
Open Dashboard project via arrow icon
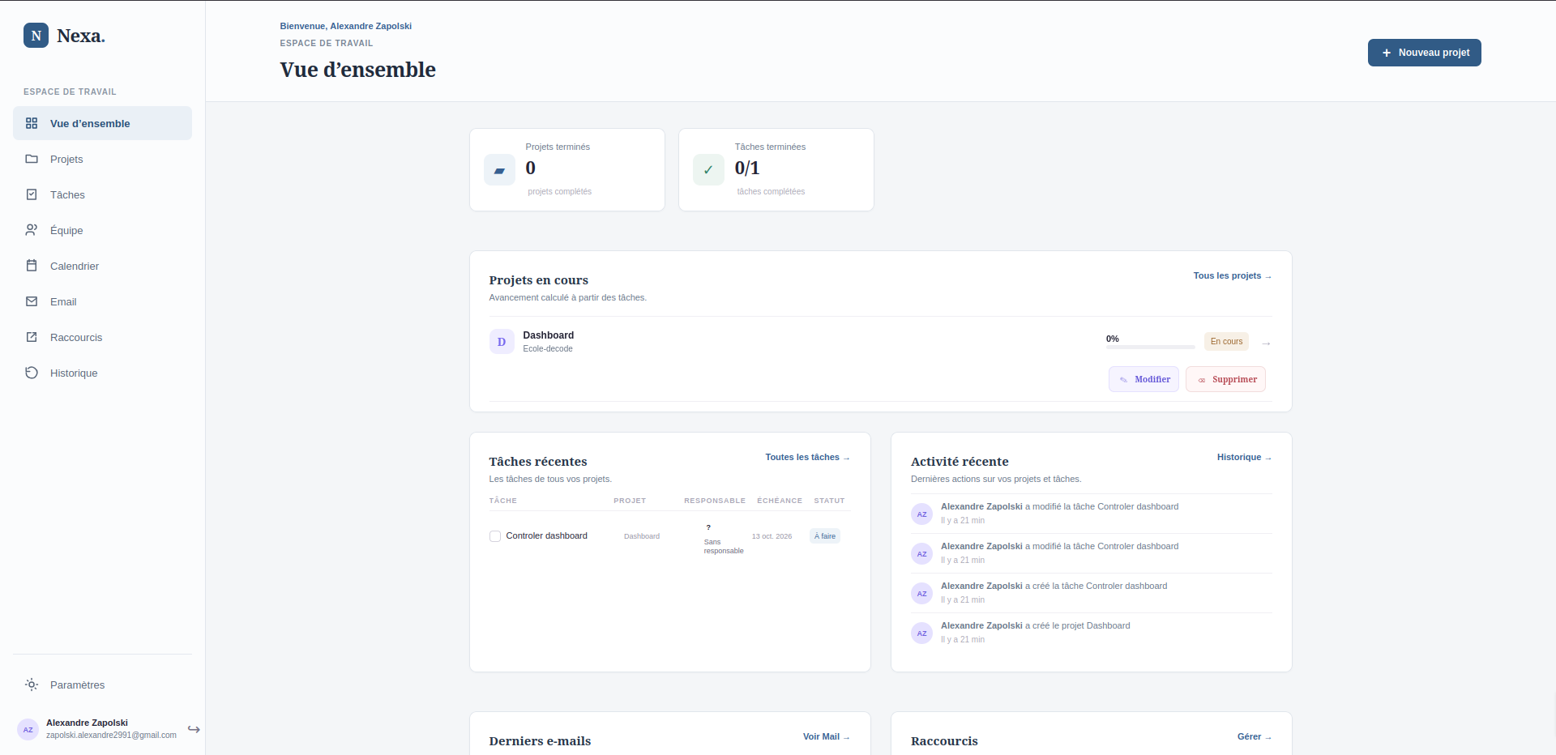[x=1266, y=343]
